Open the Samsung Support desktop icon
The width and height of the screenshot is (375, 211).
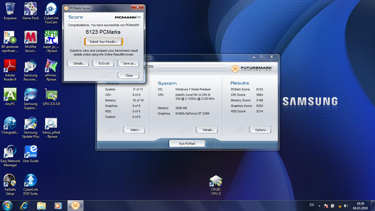pos(30,99)
